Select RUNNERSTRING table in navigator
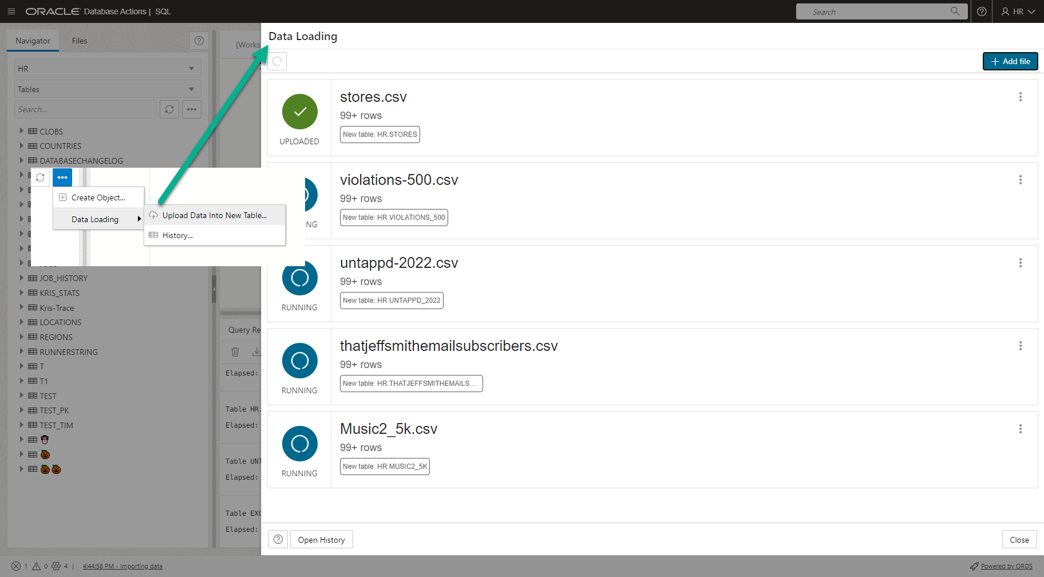Viewport: 1044px width, 577px height. (69, 351)
